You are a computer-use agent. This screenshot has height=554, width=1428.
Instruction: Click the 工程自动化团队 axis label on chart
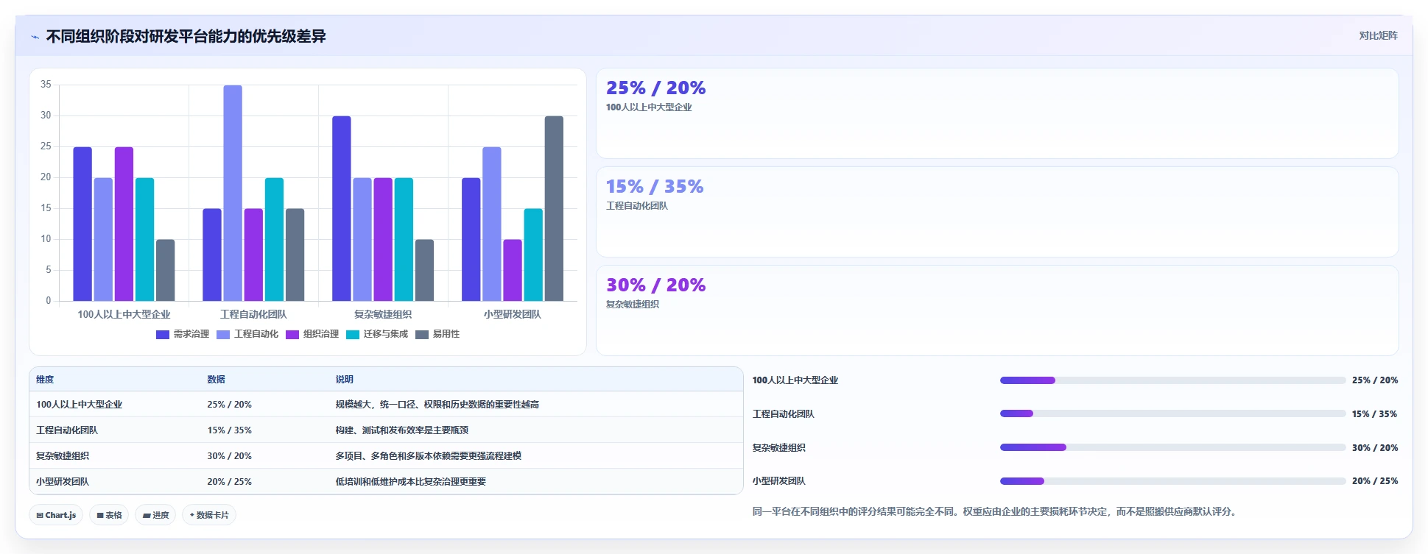tap(253, 314)
